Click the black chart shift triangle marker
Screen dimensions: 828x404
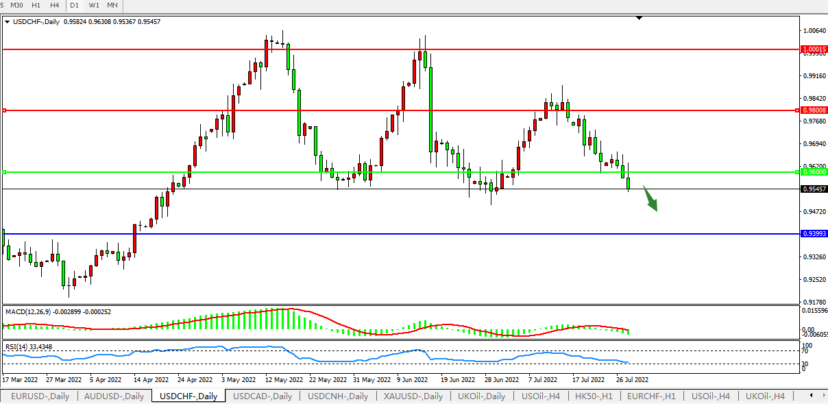[639, 19]
